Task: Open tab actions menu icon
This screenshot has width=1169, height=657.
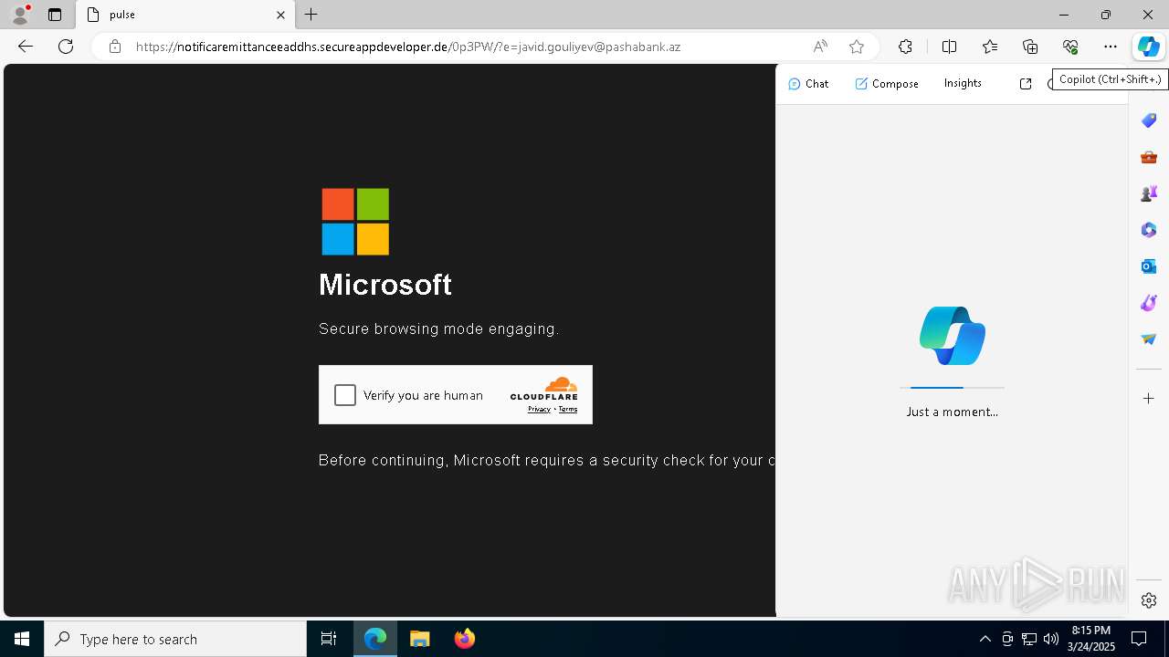Action: coord(55,15)
